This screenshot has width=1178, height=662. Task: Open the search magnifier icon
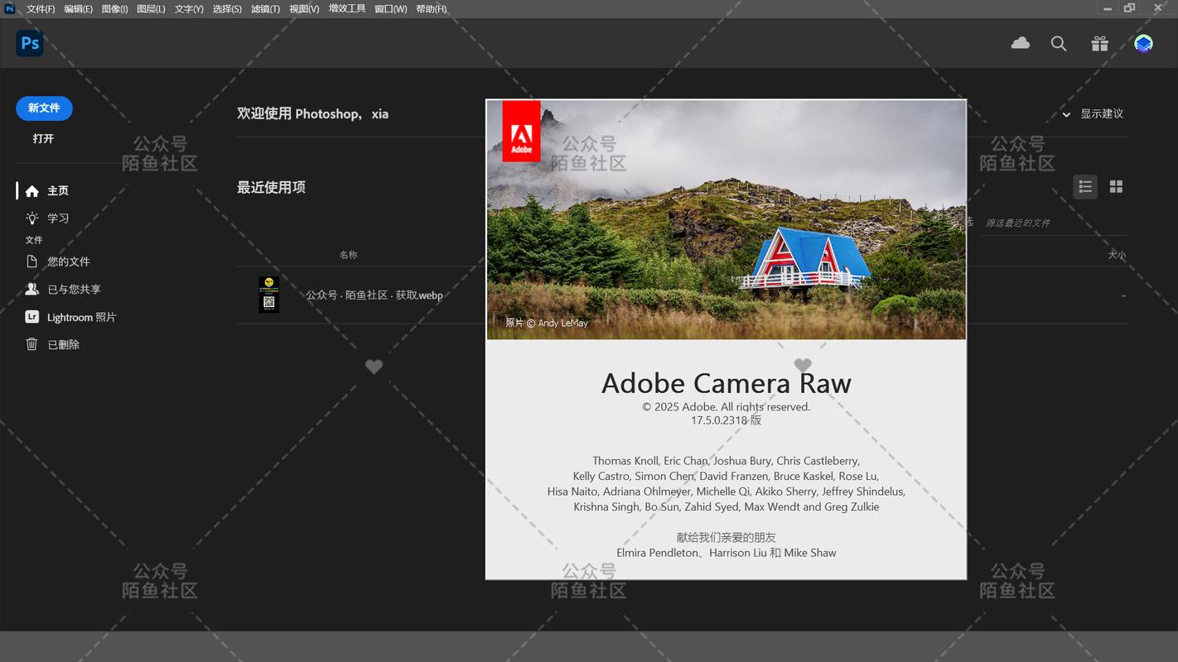1059,44
